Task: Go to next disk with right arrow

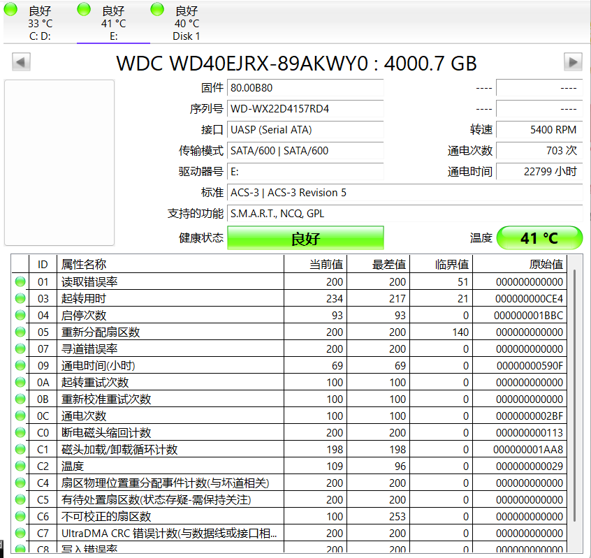Action: [573, 61]
